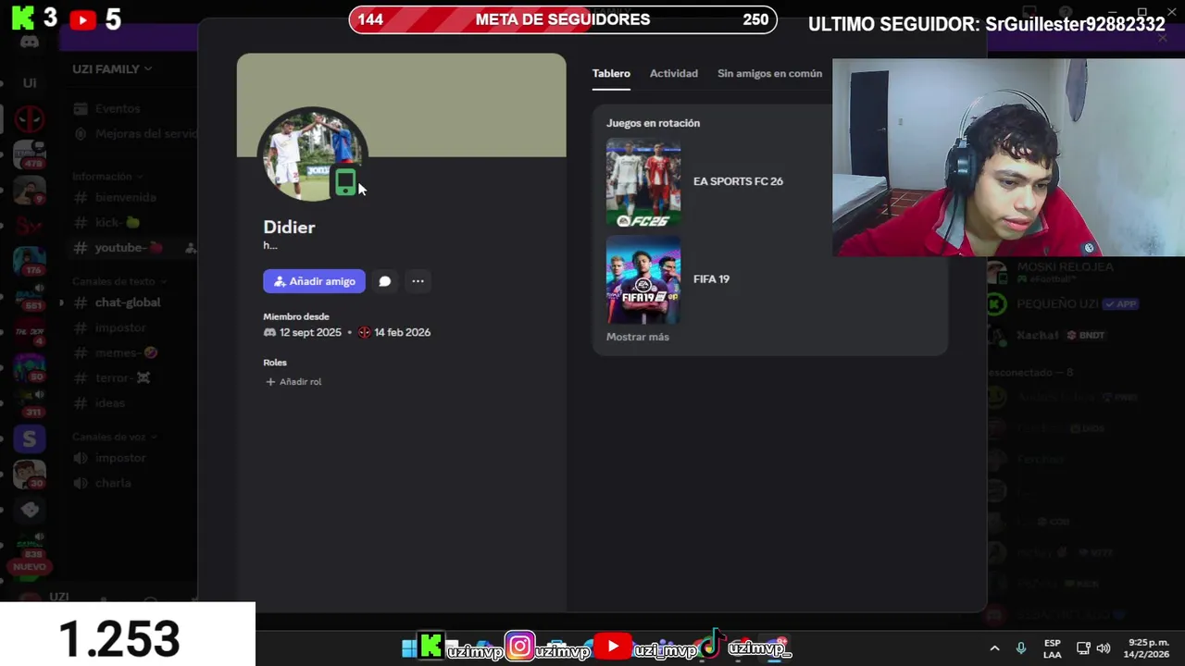Click the microphone icon in system tray
This screenshot has width=1185, height=666.
coord(1021,648)
